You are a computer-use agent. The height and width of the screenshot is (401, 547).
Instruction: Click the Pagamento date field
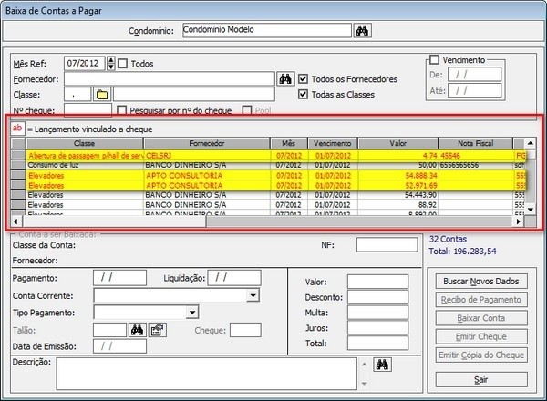[x=119, y=278]
